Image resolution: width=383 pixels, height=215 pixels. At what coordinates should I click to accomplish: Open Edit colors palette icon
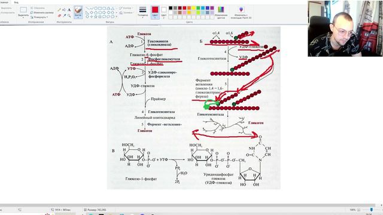[221, 10]
